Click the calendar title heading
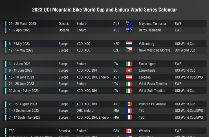The image size is (209, 137). (x=104, y=10)
